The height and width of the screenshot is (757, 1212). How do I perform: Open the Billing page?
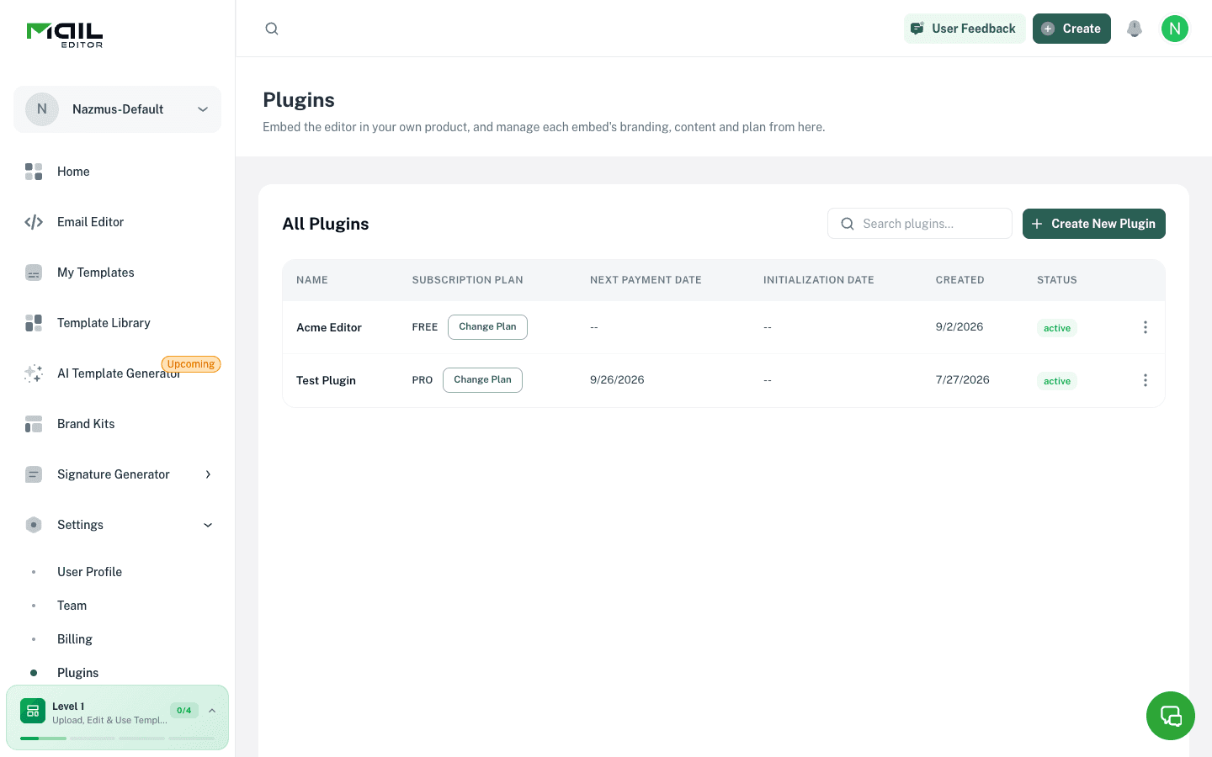tap(75, 639)
